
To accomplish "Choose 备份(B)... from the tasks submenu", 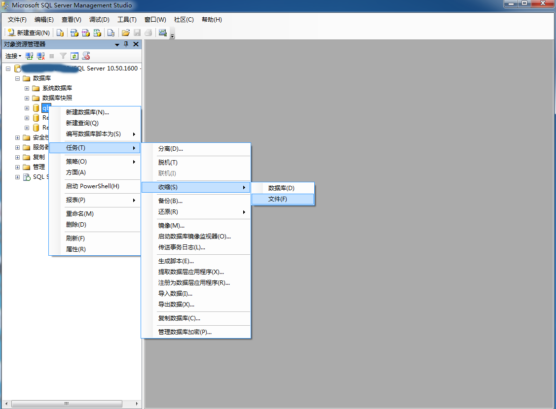I will tap(171, 201).
